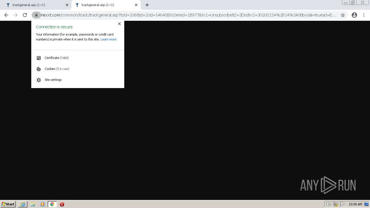
Task: Open a new browser tab
Action: pyautogui.click(x=147, y=5)
